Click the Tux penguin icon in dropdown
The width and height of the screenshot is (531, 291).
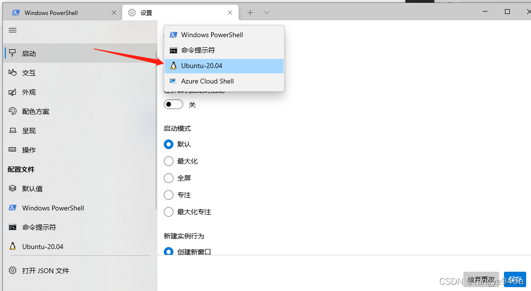pos(173,66)
